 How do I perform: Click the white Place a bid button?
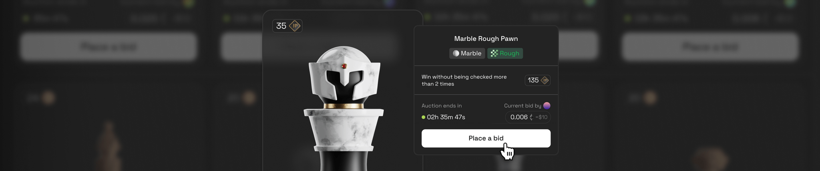click(486, 138)
